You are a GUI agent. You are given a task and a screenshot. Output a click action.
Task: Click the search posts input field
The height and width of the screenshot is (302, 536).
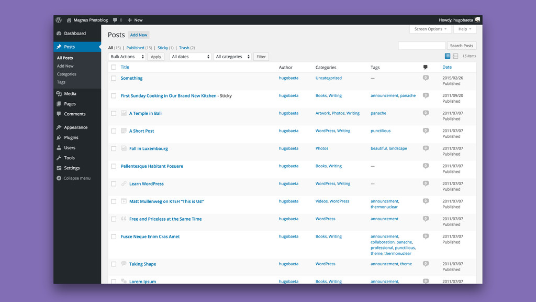click(422, 46)
